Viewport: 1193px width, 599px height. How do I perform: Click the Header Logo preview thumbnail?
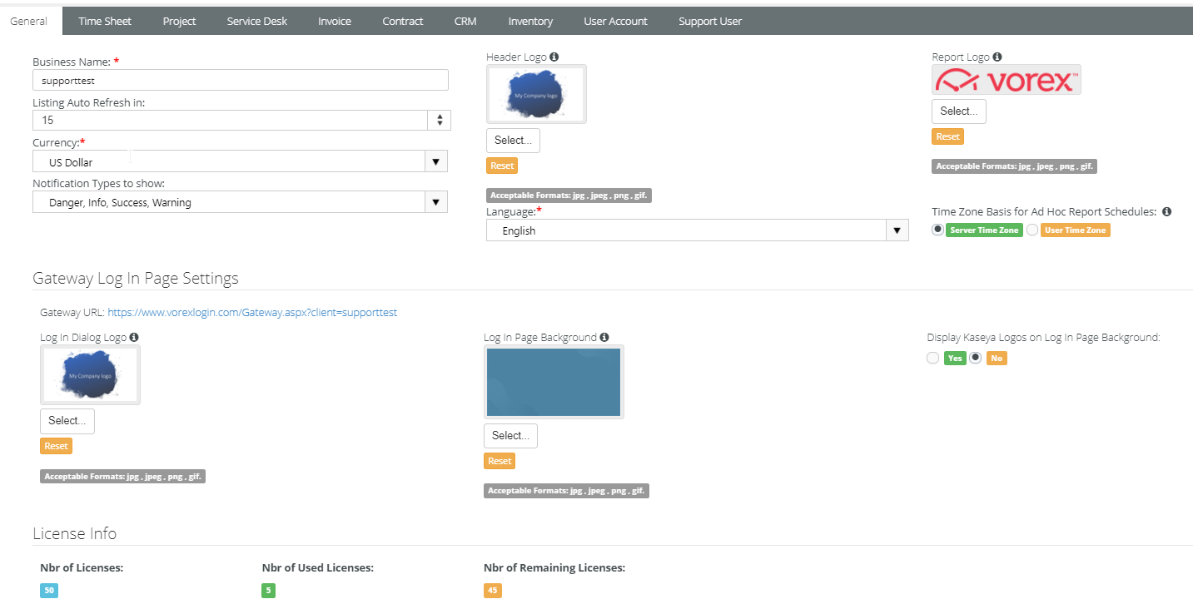coord(536,94)
